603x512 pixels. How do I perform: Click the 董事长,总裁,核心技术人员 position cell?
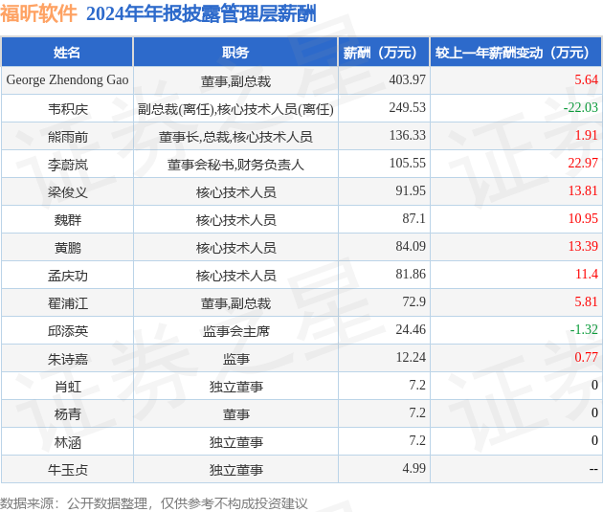(x=235, y=137)
